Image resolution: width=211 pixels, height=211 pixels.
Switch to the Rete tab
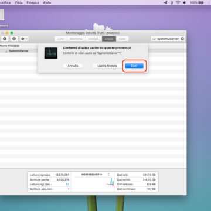pos(122,39)
